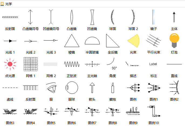Select the 描述 description callout shape

pos(132,64)
